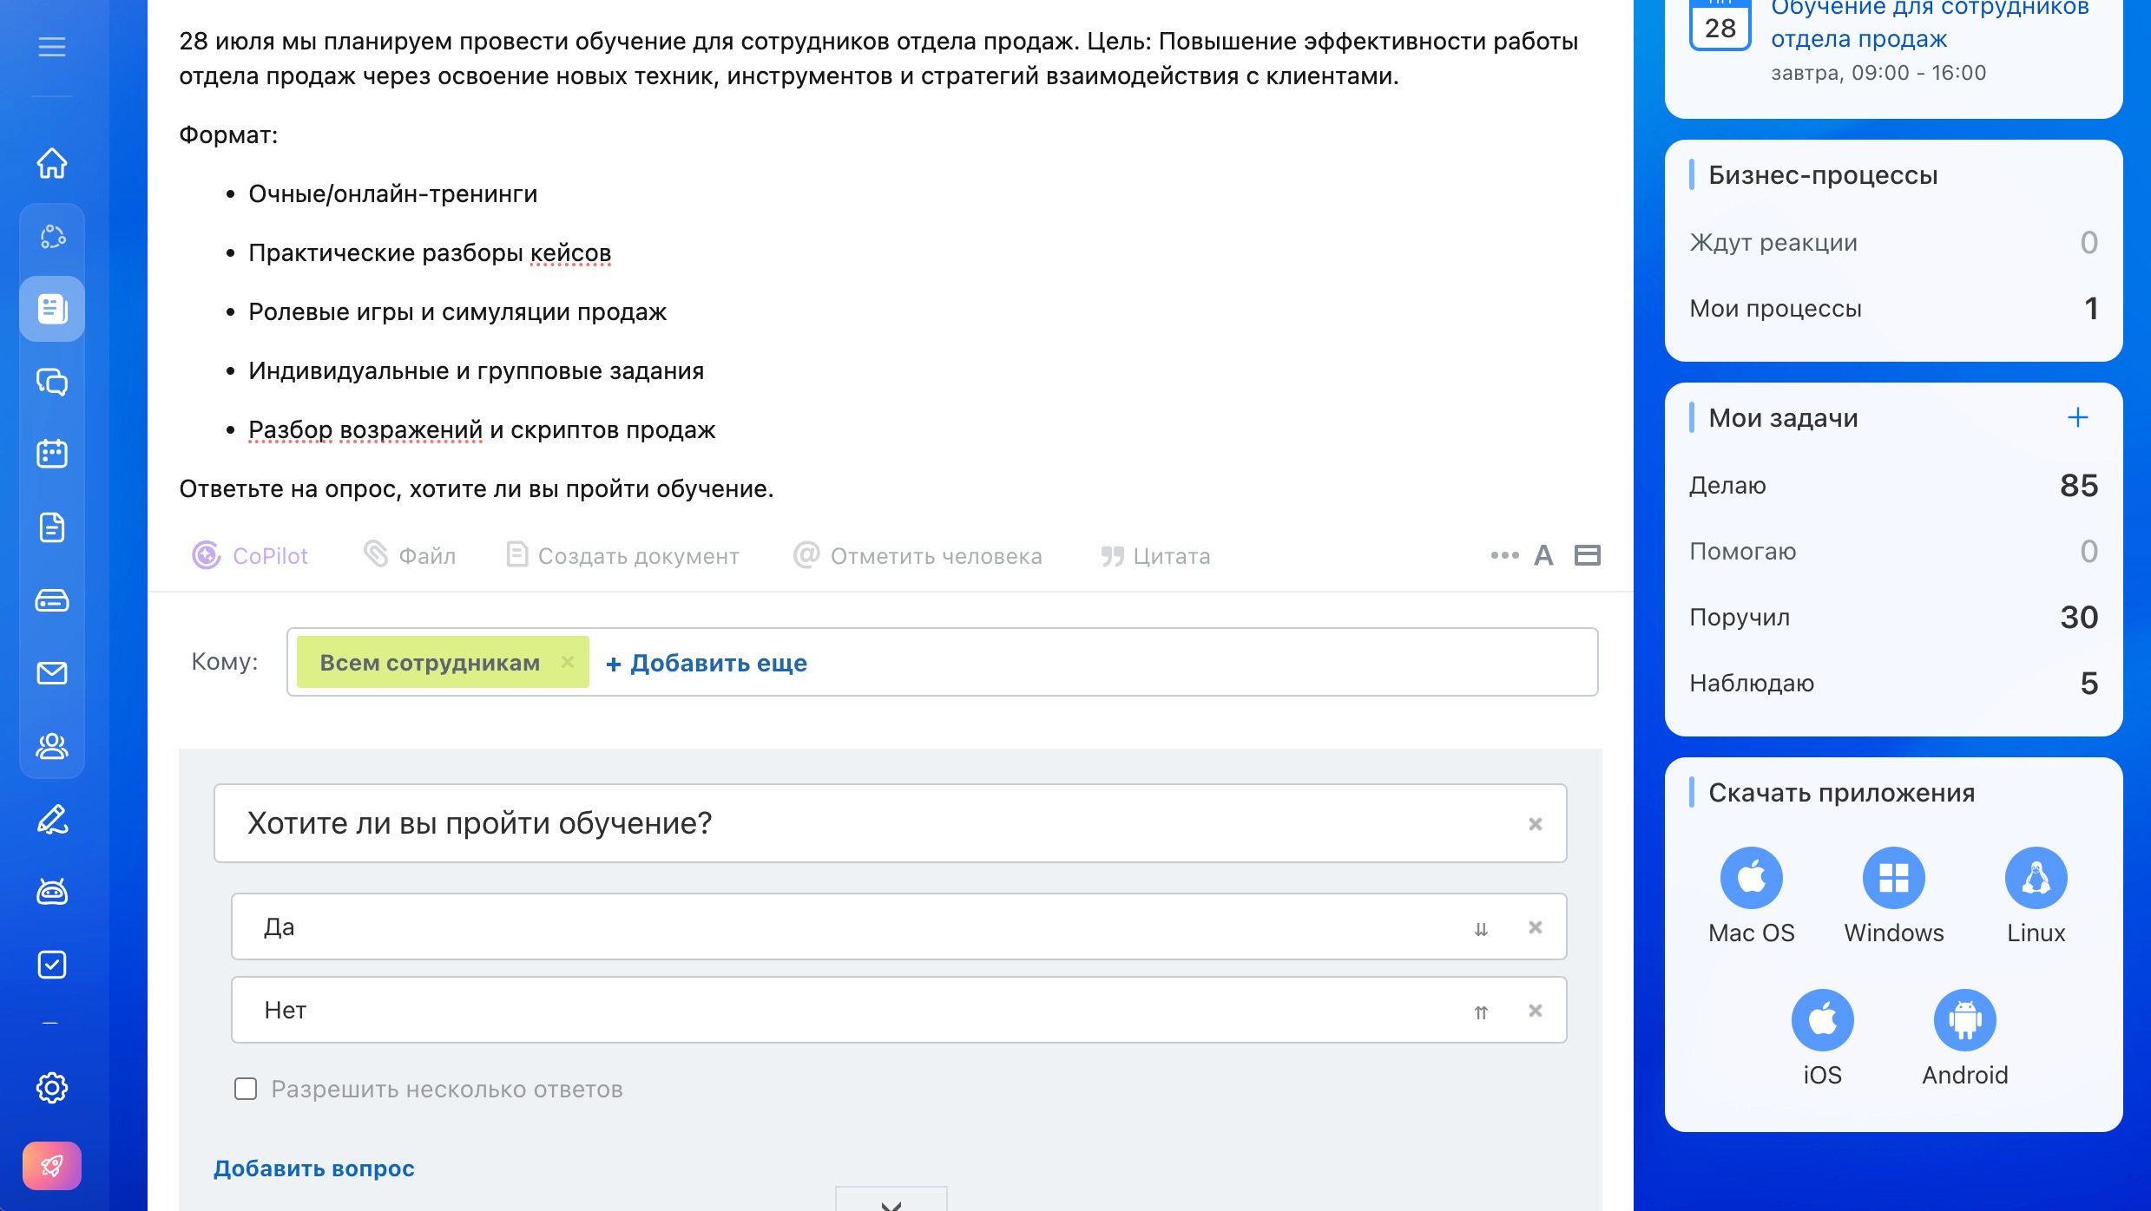Launch CoPilot in post editor
The width and height of the screenshot is (2151, 1211).
click(250, 555)
